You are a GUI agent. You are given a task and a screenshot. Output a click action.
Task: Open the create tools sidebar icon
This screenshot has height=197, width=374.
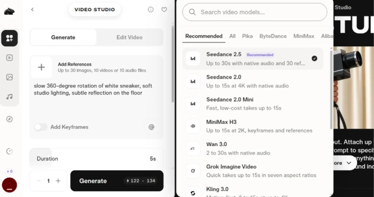click(x=9, y=38)
